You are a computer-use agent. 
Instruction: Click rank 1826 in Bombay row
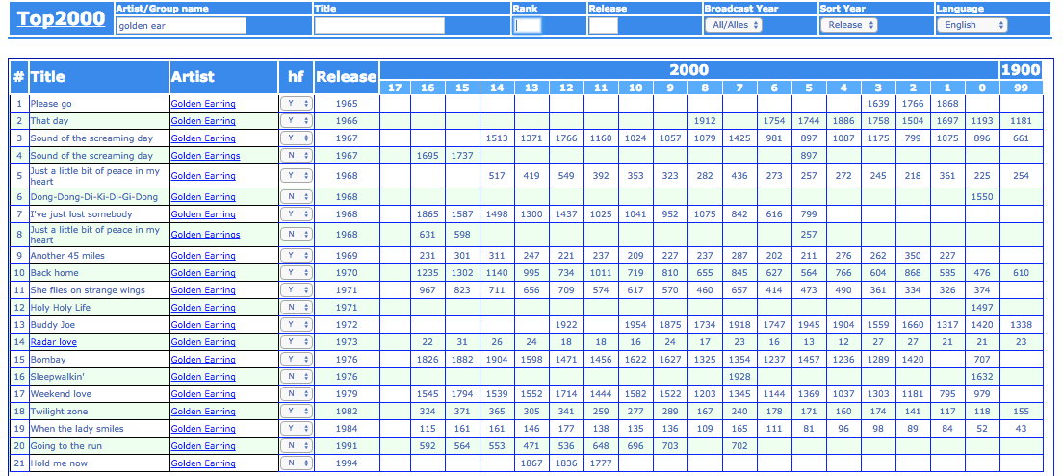pyautogui.click(x=428, y=360)
